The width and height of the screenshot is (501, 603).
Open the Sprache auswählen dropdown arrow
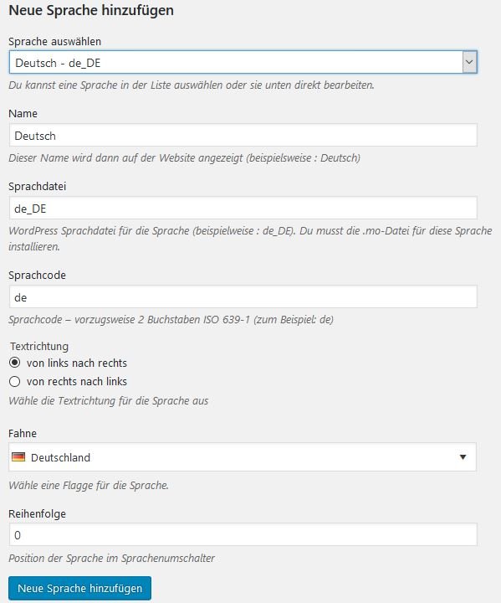(x=469, y=62)
